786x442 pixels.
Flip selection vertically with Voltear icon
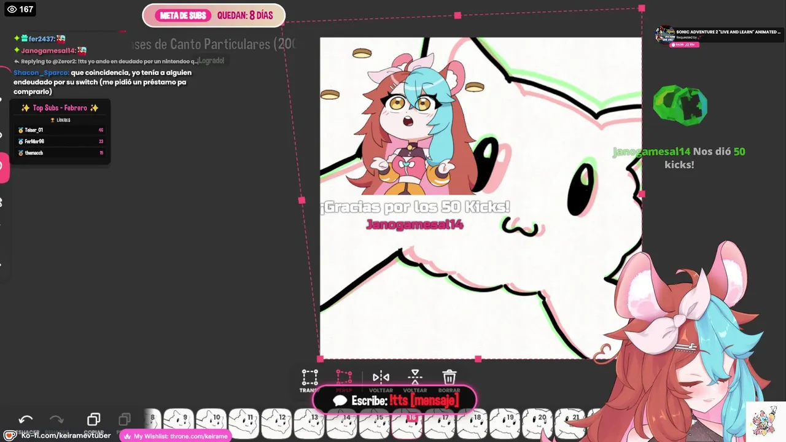pyautogui.click(x=415, y=377)
